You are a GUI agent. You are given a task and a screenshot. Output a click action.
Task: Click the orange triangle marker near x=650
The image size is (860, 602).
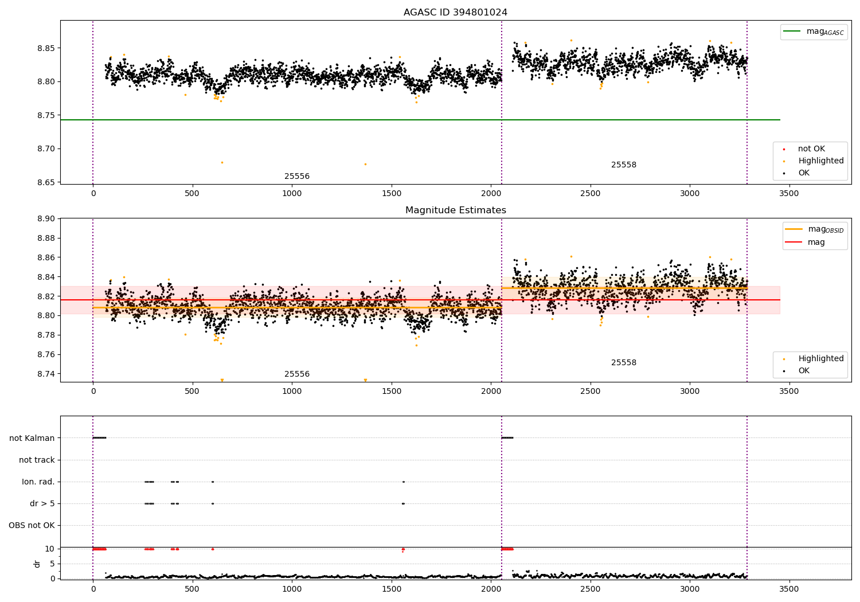click(x=222, y=380)
